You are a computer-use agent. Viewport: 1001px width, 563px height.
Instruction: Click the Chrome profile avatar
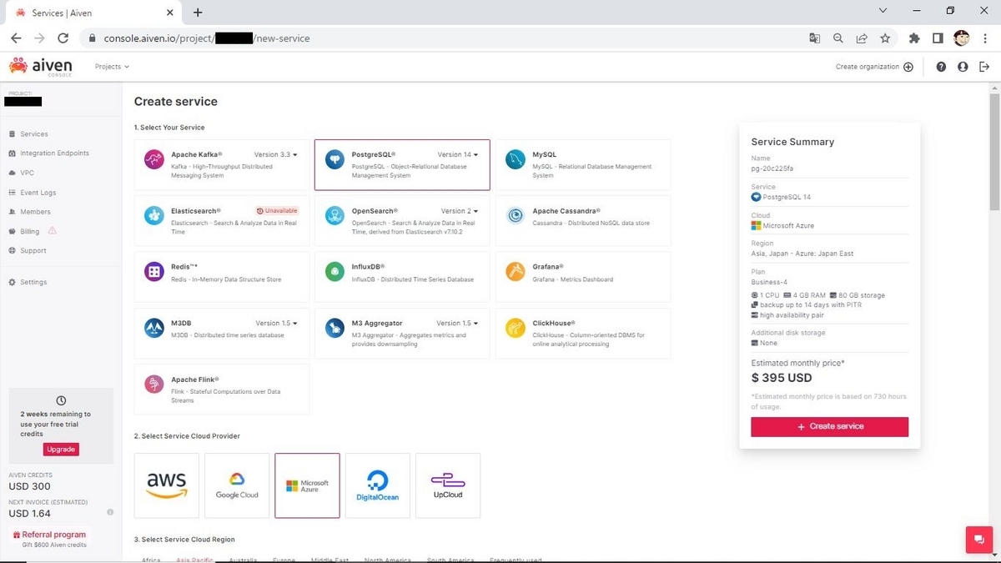tap(962, 38)
